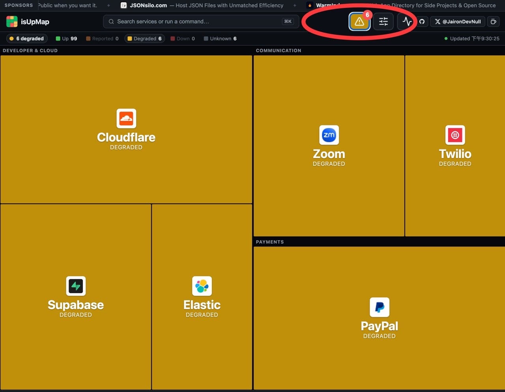Toggle the 'Reported 0' status filter
505x392 pixels.
[102, 39]
